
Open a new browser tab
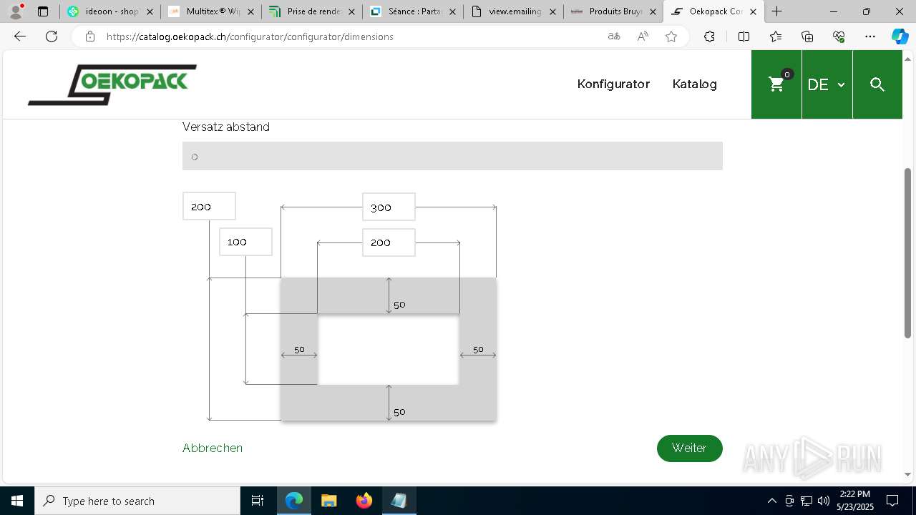point(776,11)
